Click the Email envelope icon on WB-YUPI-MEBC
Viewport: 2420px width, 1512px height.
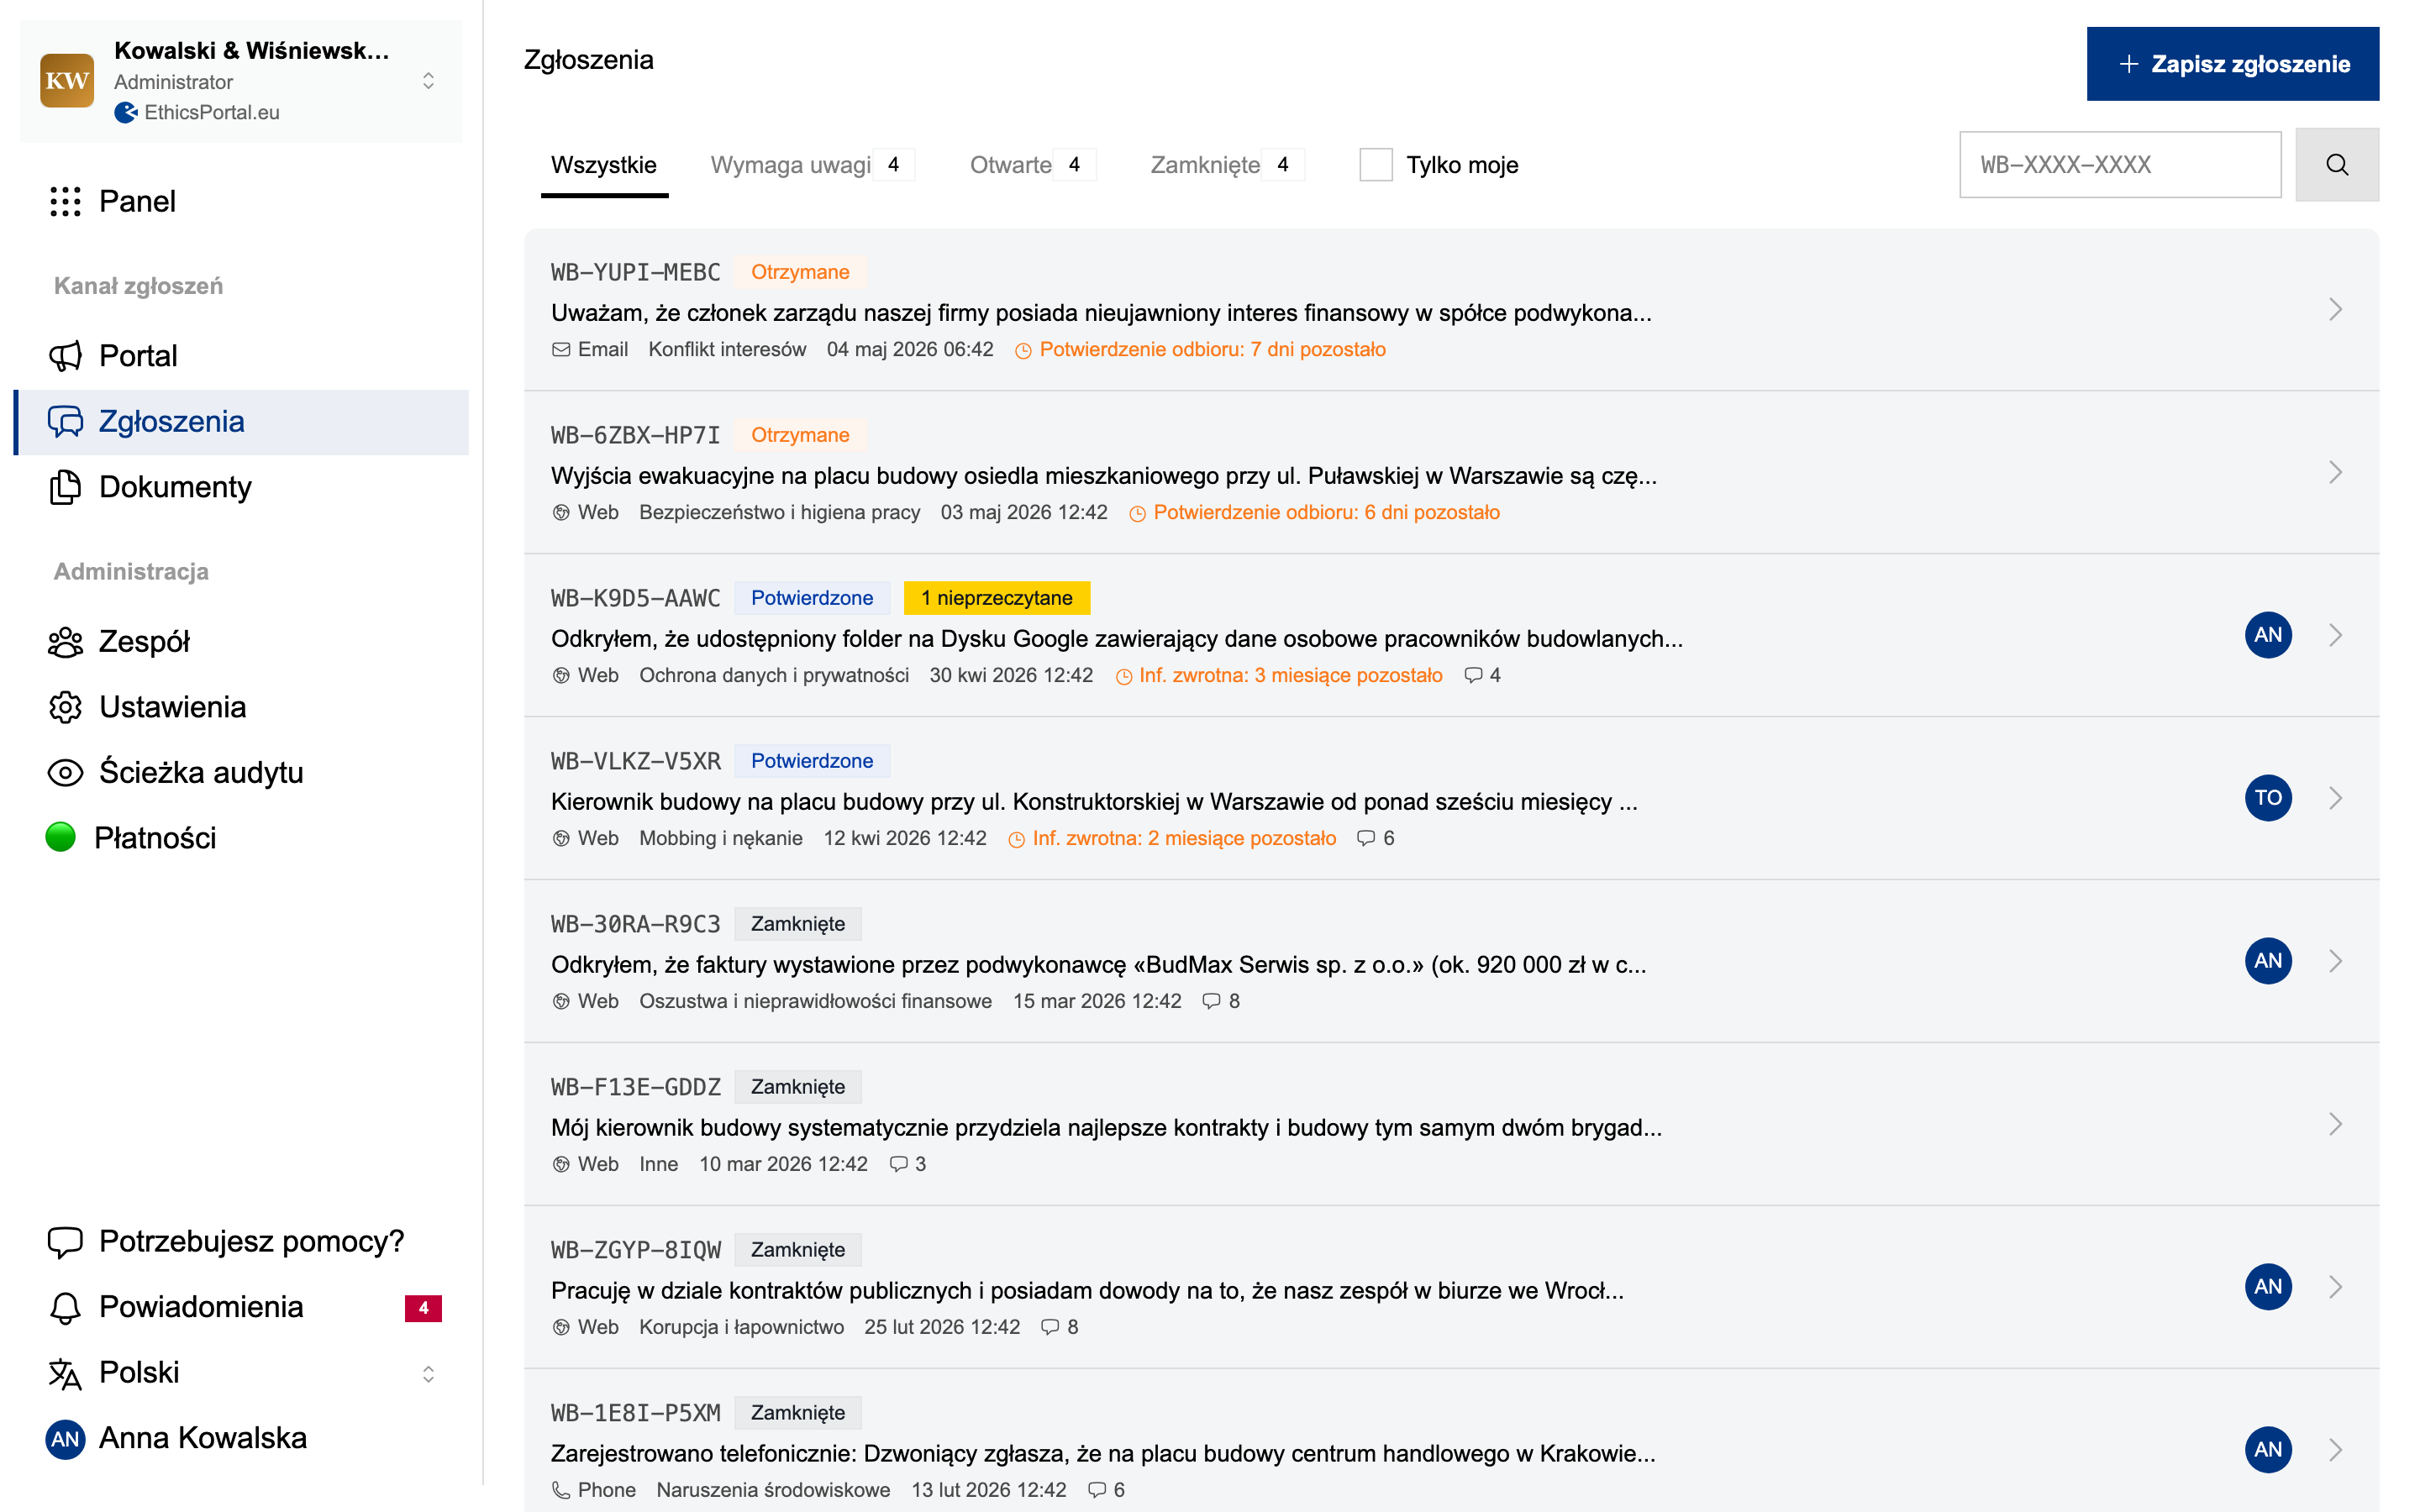[561, 350]
